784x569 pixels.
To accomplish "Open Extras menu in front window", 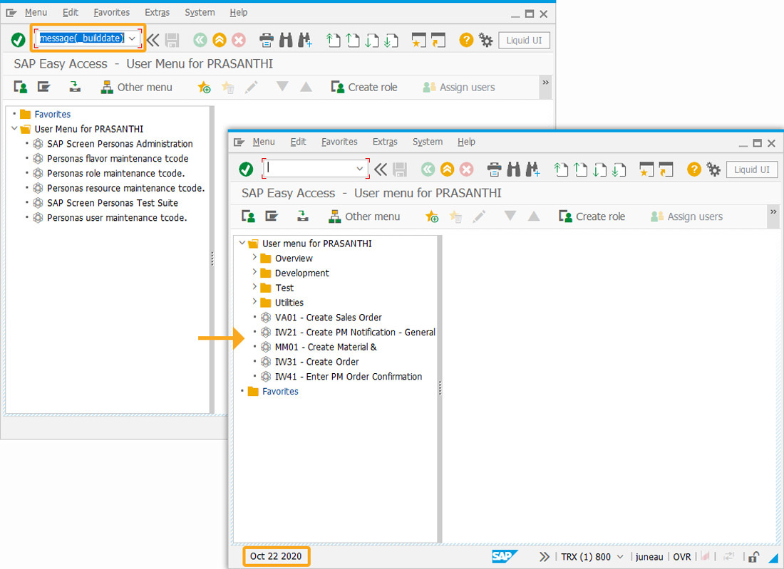I will click(x=385, y=142).
